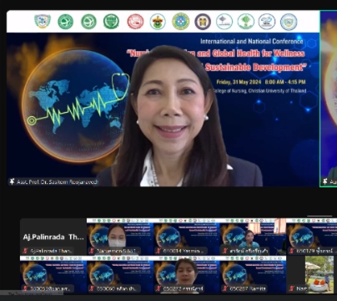Click the muted mic icon on Aj.Palinrada's tile
Viewport: 337px width, 301px height.
25,251
